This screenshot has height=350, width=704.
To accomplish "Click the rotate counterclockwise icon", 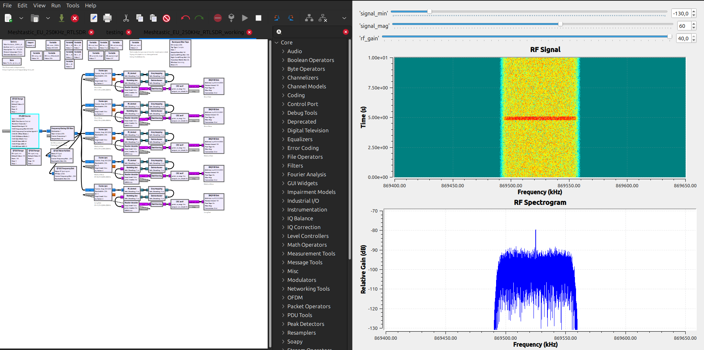I will click(x=277, y=18).
